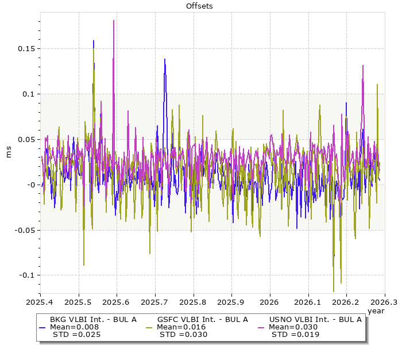This screenshot has height=345, width=402.
Task: Click the 0.15 y-axis tick label
Action: 26,48
